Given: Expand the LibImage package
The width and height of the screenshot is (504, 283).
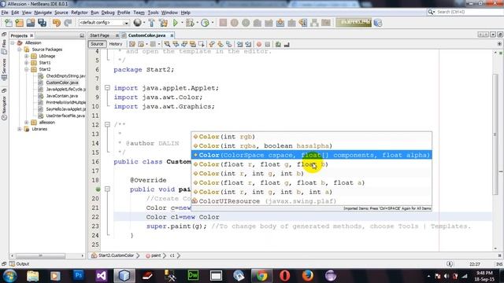Looking at the screenshot, I should click(x=26, y=56).
